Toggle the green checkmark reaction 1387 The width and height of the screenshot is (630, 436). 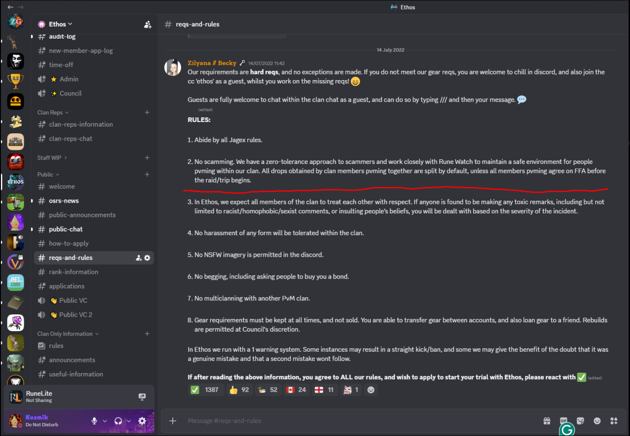tap(205, 390)
